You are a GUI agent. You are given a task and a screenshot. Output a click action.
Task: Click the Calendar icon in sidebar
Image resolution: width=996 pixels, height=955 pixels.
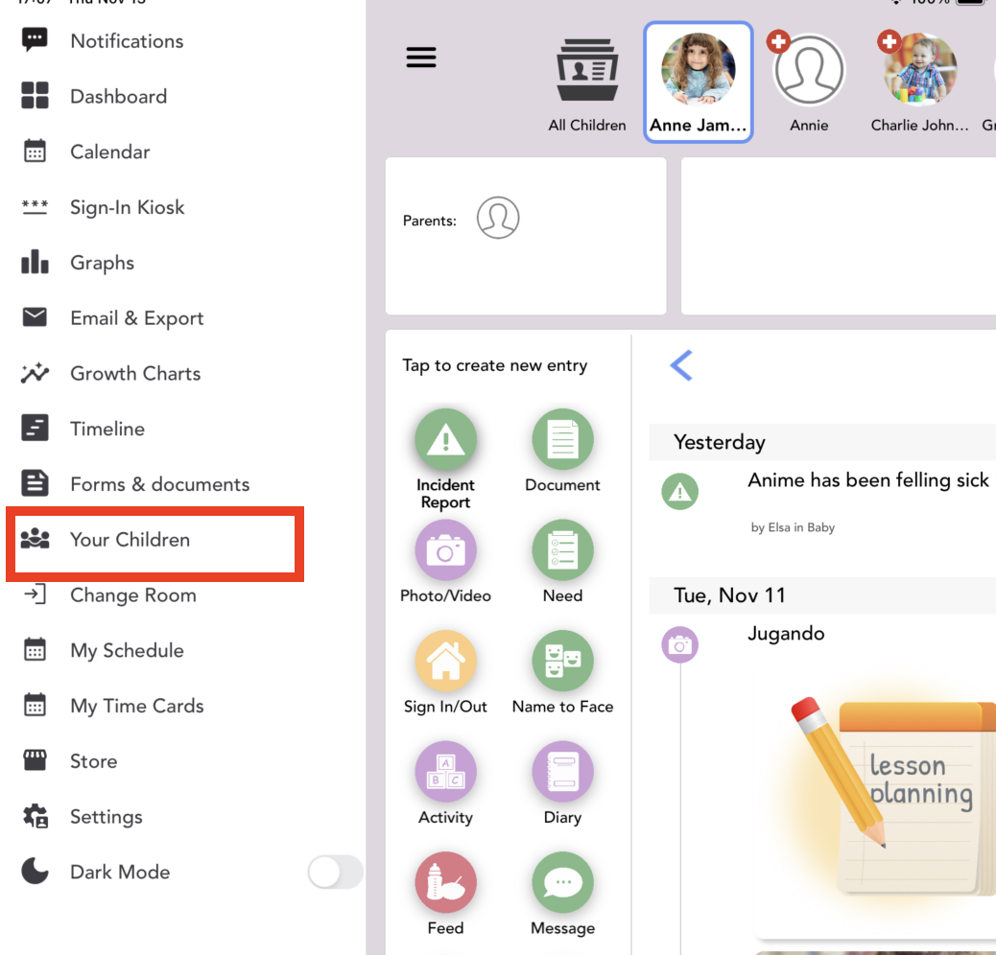35,151
